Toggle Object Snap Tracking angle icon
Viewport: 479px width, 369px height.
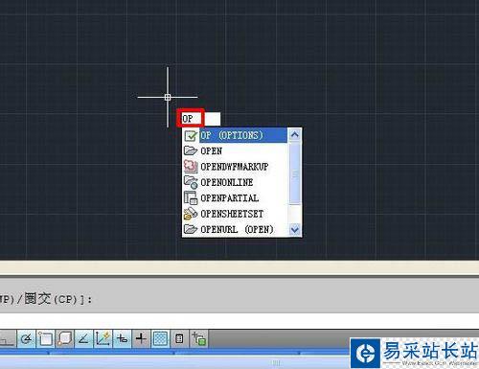[x=83, y=338]
